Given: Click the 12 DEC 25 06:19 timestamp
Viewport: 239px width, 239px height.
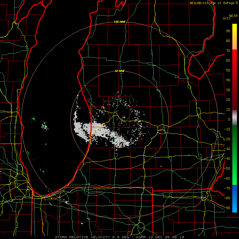Looking at the screenshot, I should (166, 237).
